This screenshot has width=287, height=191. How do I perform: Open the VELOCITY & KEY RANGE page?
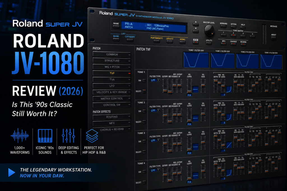112,92
